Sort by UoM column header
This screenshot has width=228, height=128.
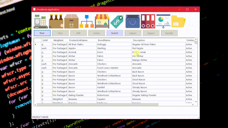coord(47,40)
